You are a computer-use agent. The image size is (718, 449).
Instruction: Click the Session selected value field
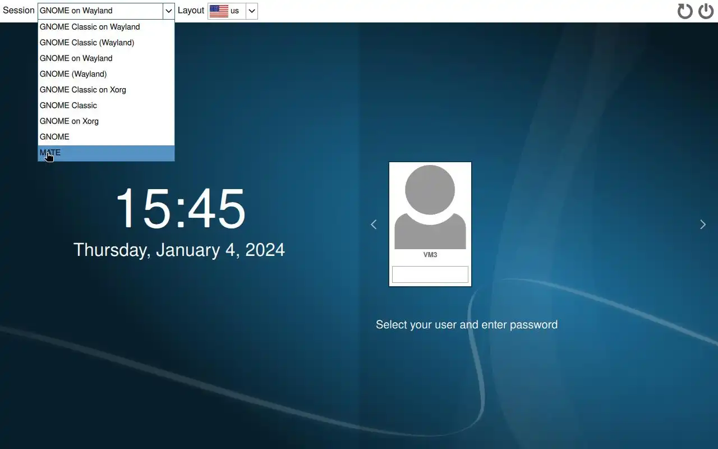[x=100, y=11]
